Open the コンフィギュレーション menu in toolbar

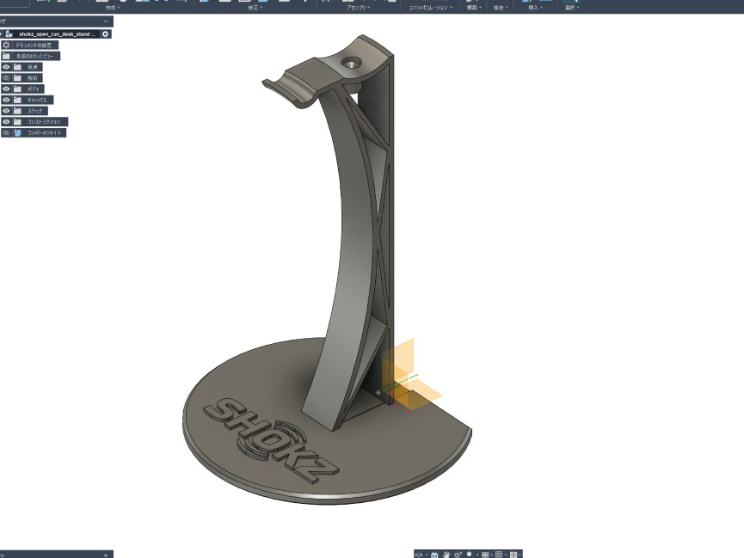(430, 8)
